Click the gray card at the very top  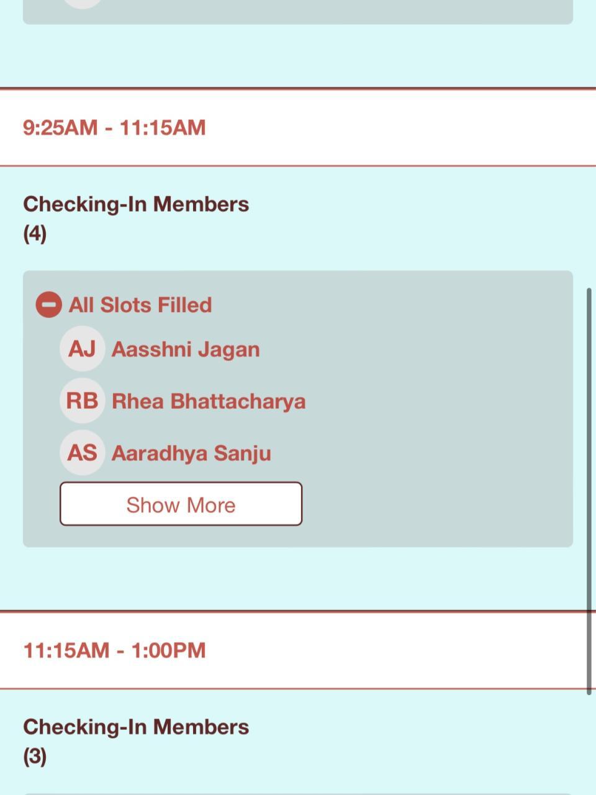click(310, 12)
